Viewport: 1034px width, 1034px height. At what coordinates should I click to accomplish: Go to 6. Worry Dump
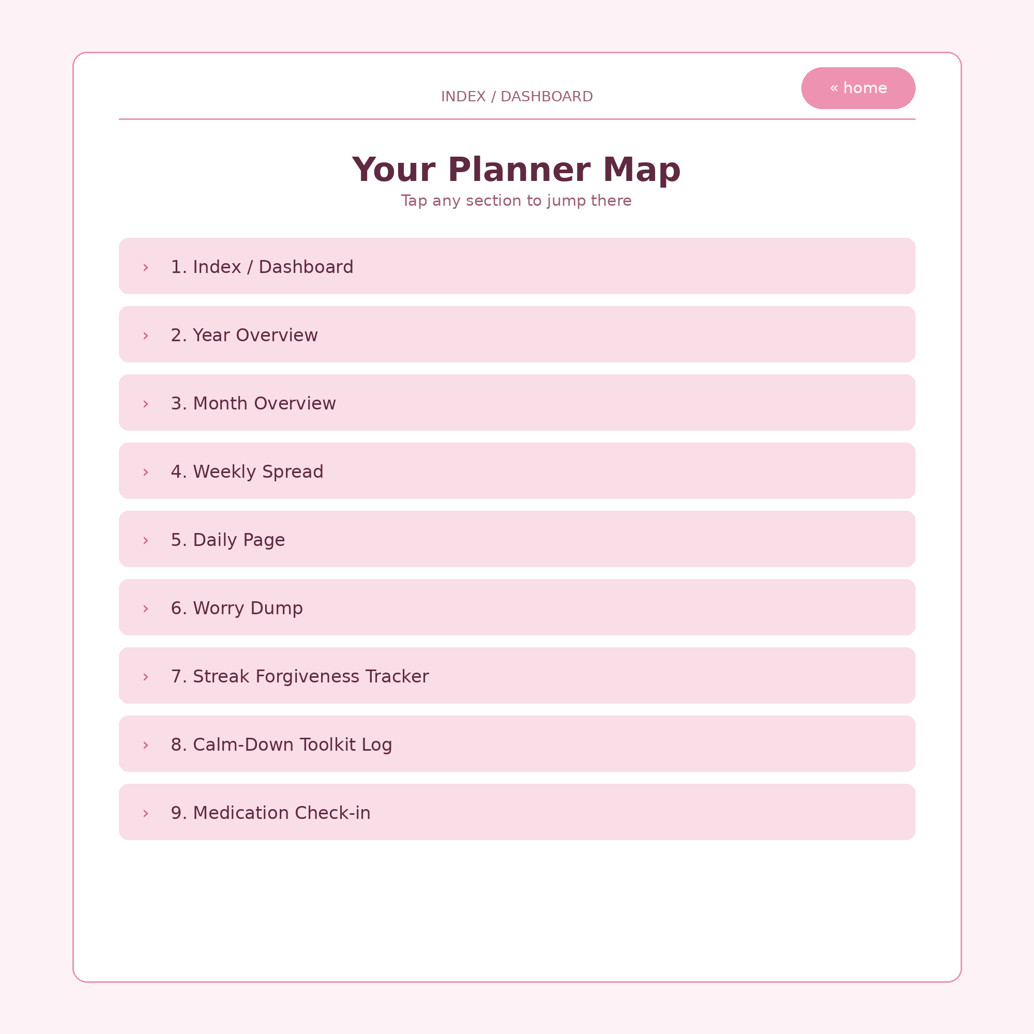pos(517,607)
